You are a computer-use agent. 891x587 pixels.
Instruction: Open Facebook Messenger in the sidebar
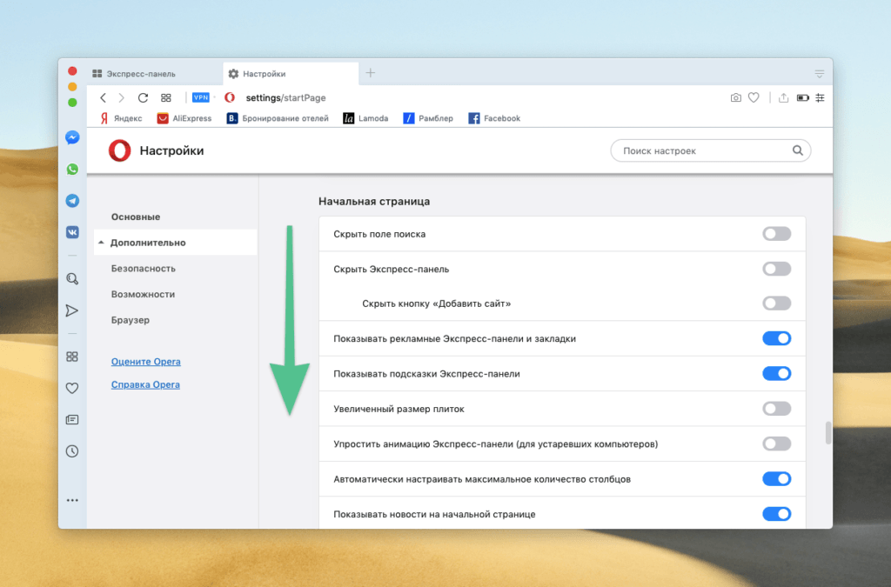tap(72, 137)
